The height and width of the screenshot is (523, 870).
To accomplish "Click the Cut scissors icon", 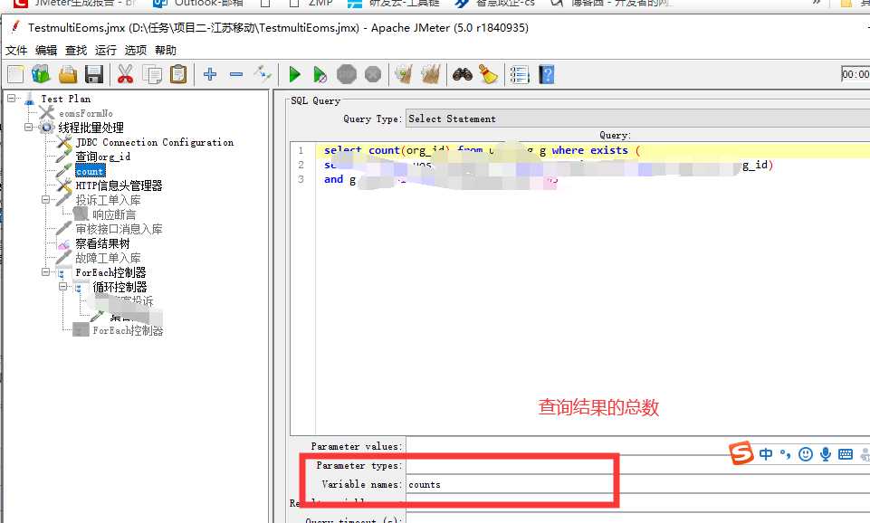I will (126, 74).
